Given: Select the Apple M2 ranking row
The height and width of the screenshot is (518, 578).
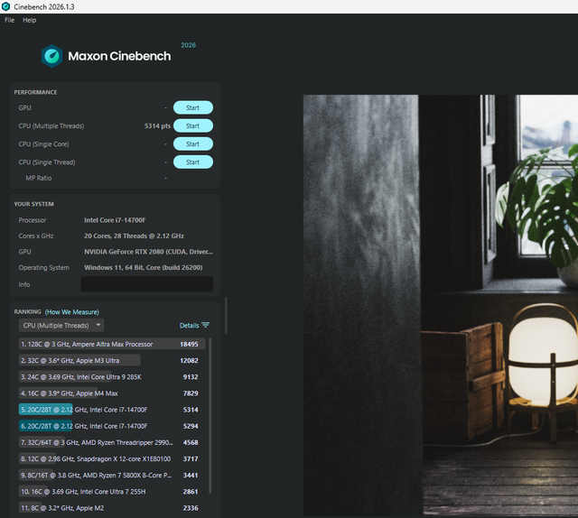Looking at the screenshot, I should pos(112,508).
